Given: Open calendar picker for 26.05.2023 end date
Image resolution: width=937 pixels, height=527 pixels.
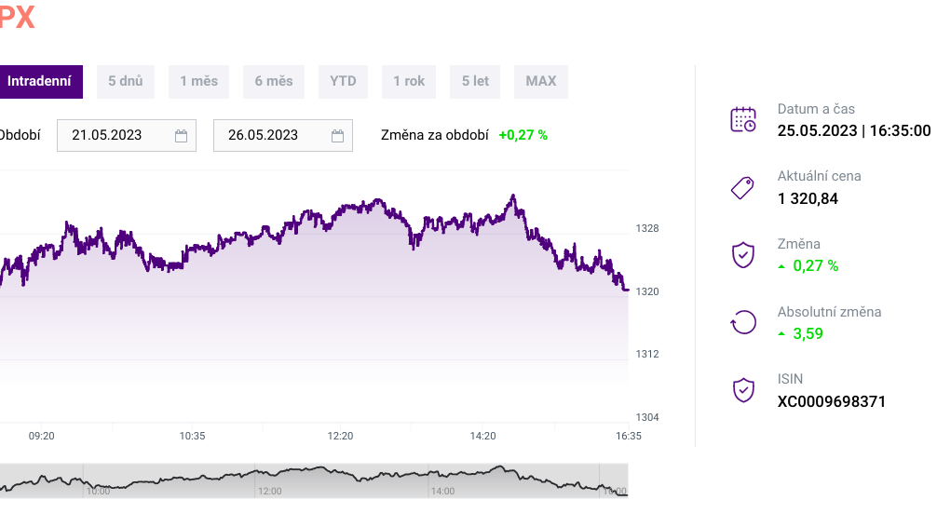Looking at the screenshot, I should pyautogui.click(x=338, y=136).
